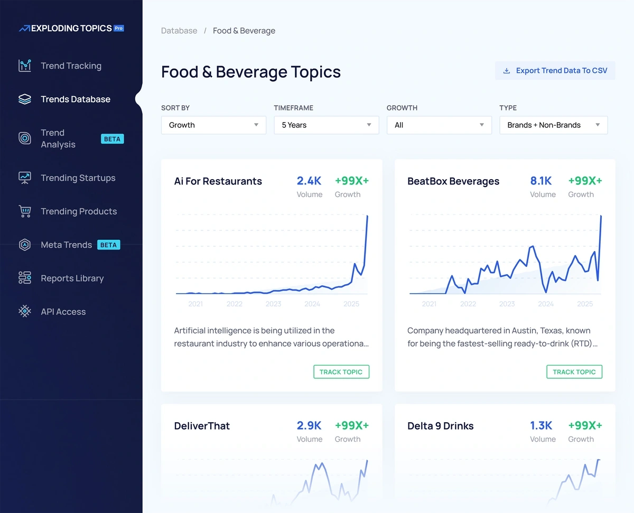Click the Sort By dropdown arrow
634x513 pixels.
click(256, 125)
